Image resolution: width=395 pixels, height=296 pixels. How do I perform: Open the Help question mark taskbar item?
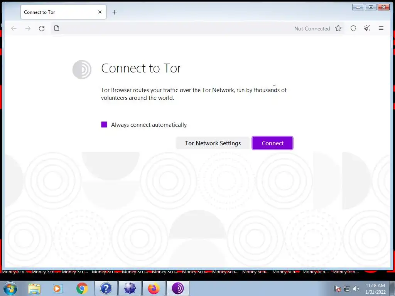(x=106, y=288)
